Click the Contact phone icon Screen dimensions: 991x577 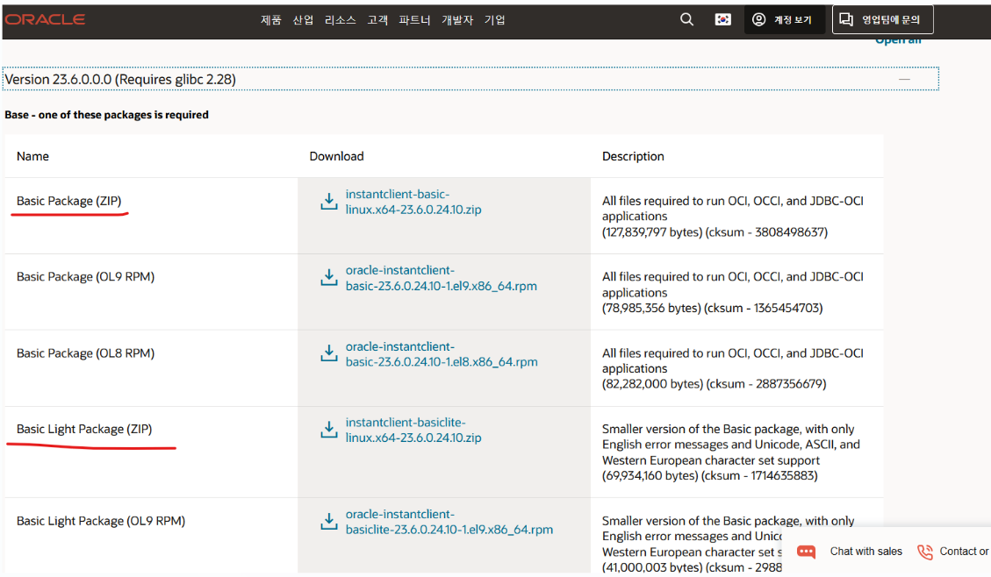pyautogui.click(x=924, y=552)
